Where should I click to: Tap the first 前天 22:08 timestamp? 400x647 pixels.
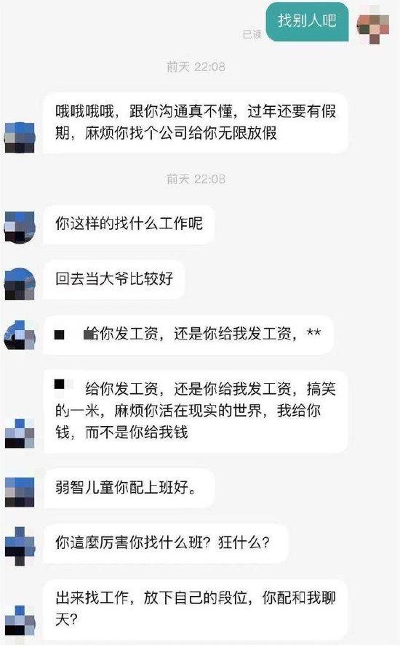click(x=196, y=67)
